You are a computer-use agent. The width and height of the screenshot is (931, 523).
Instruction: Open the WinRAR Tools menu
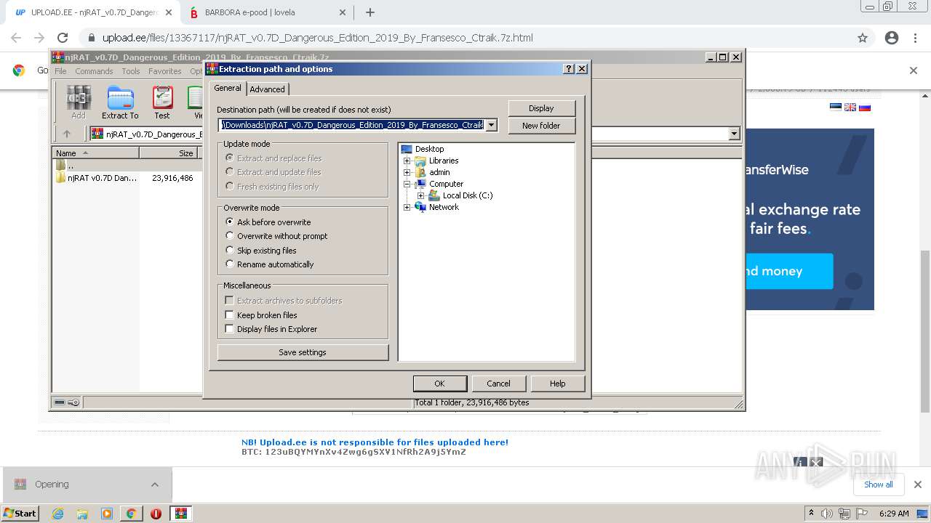click(131, 71)
